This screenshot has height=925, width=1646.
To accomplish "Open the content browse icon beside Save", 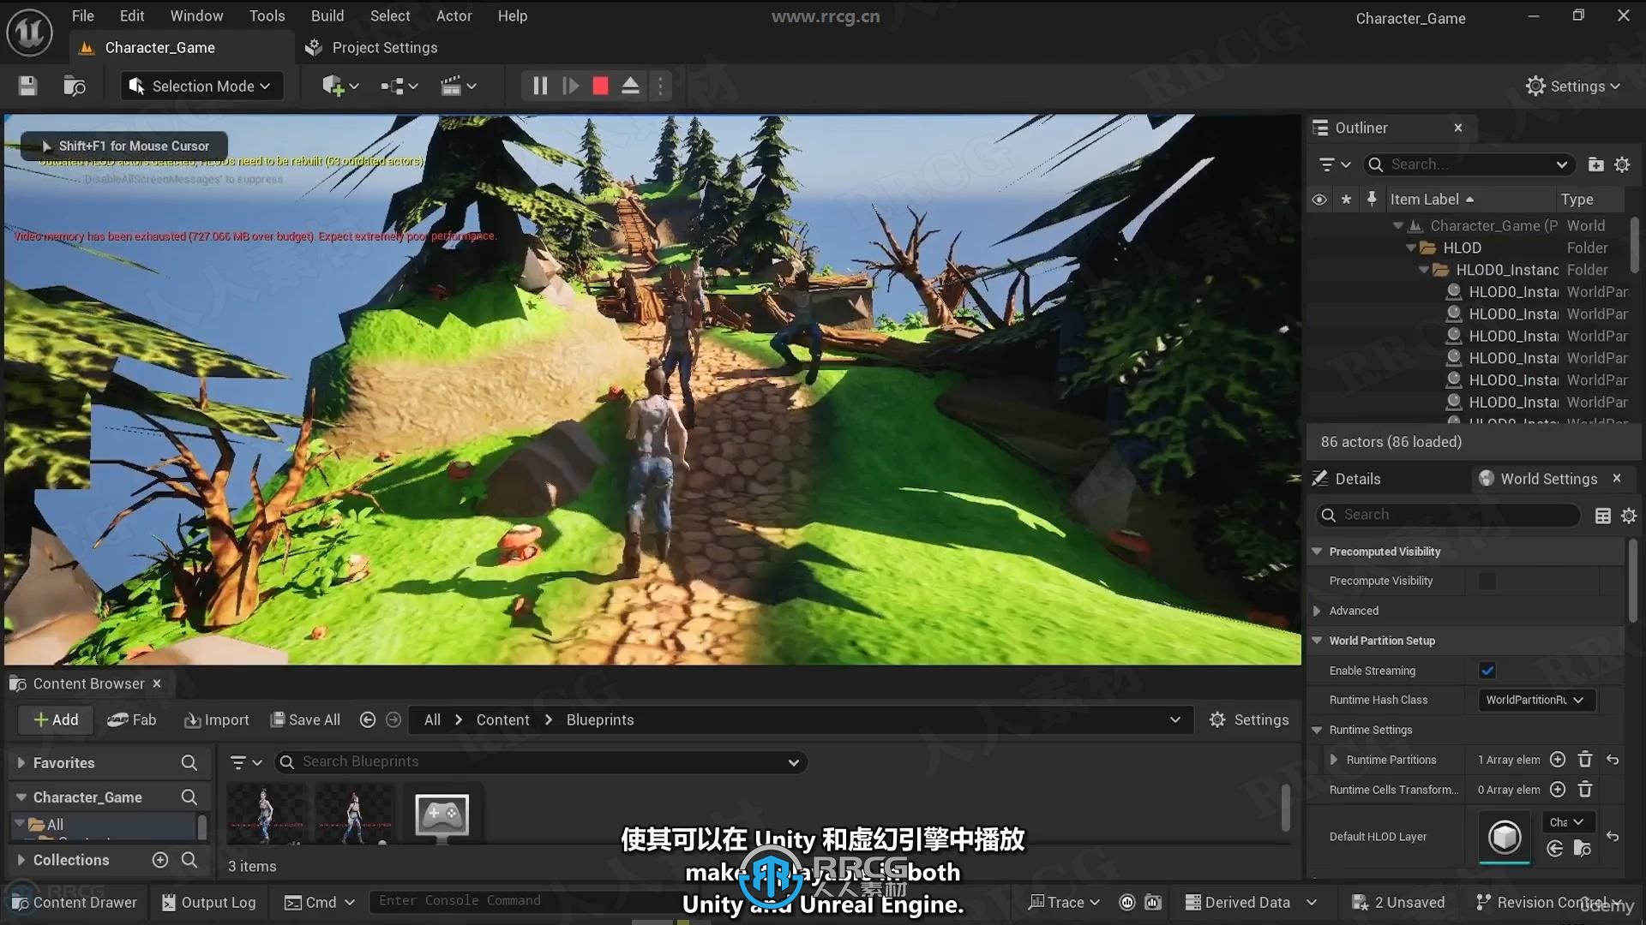I will [75, 86].
